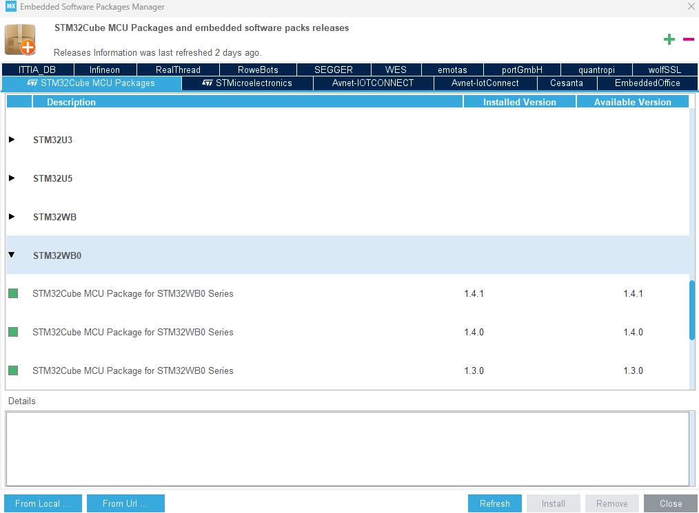Click the vertical scrollbar thumb of package list
The width and height of the screenshot is (699, 513).
click(x=692, y=311)
